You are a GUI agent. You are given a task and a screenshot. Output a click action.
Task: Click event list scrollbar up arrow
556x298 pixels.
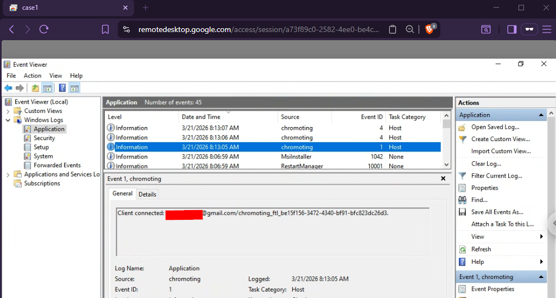(x=446, y=116)
